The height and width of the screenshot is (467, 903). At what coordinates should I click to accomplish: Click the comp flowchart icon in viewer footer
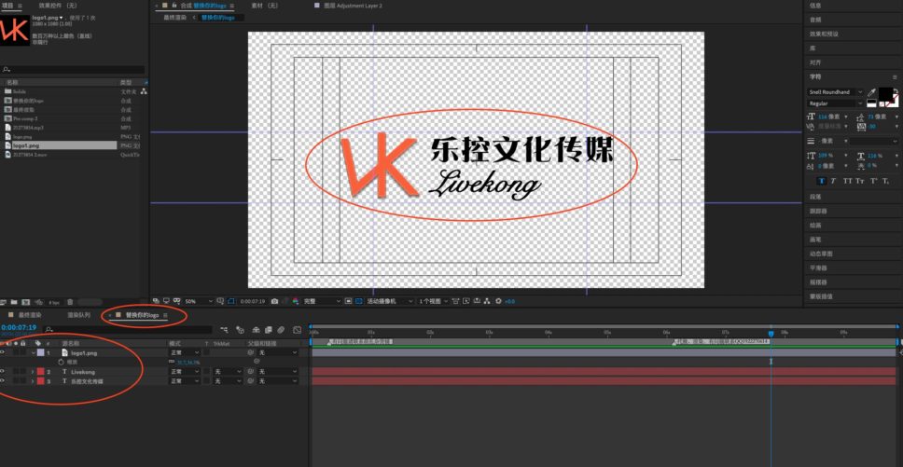(487, 301)
